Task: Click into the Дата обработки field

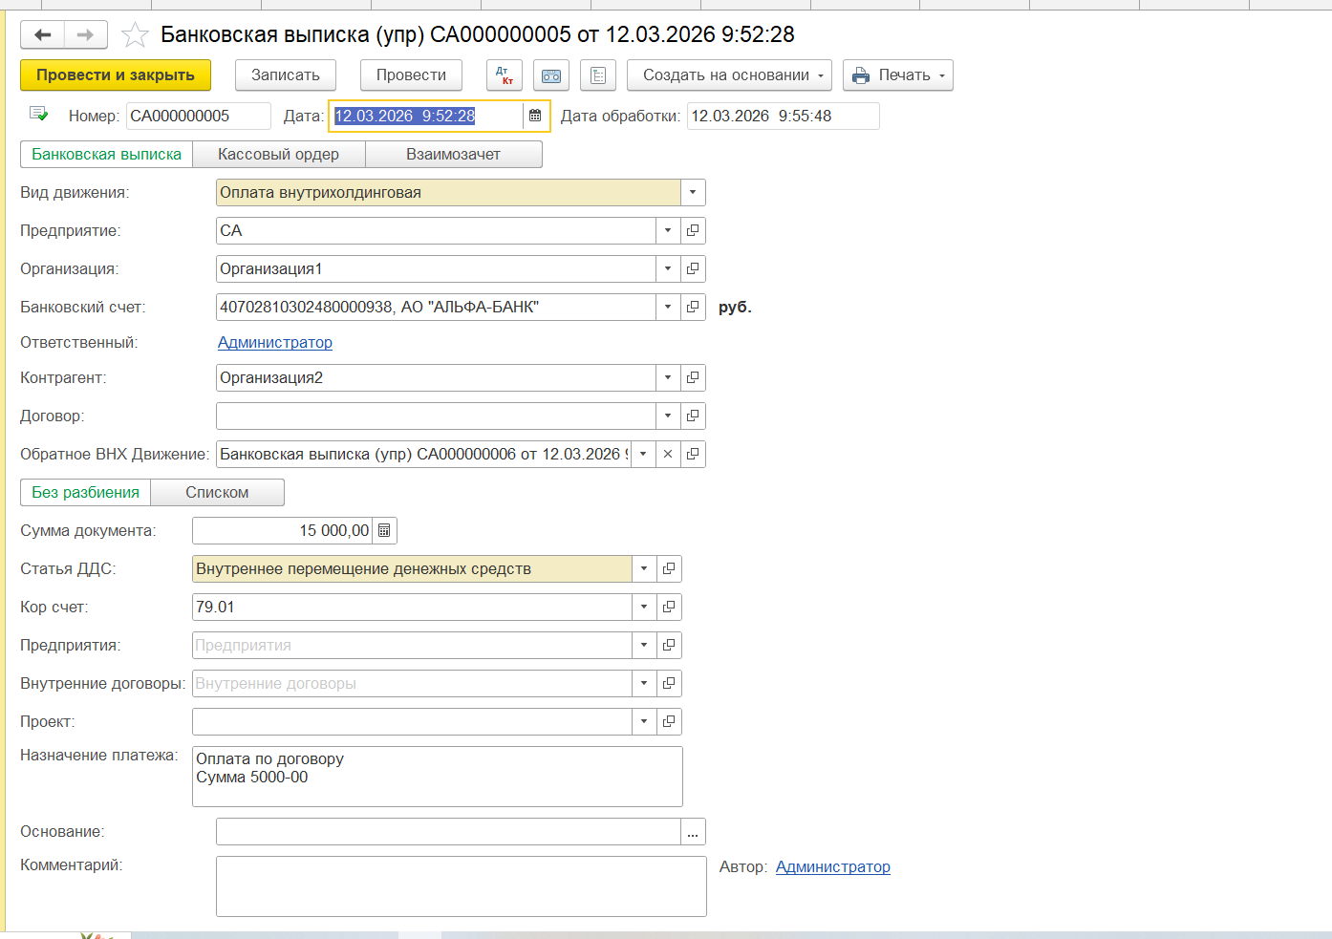Action: coord(784,116)
